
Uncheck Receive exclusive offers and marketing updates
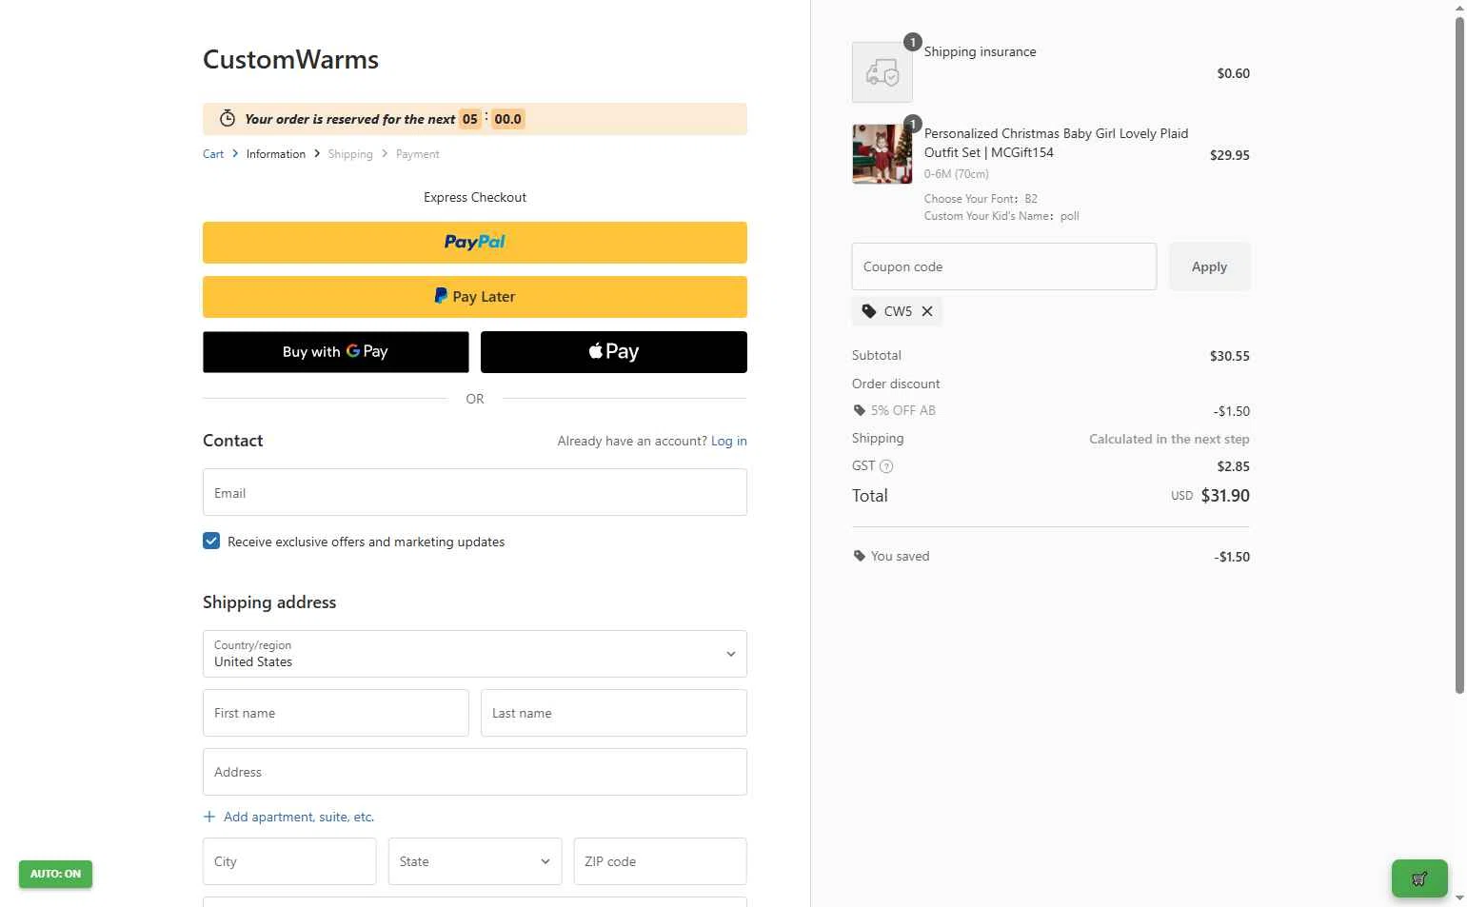coord(211,541)
